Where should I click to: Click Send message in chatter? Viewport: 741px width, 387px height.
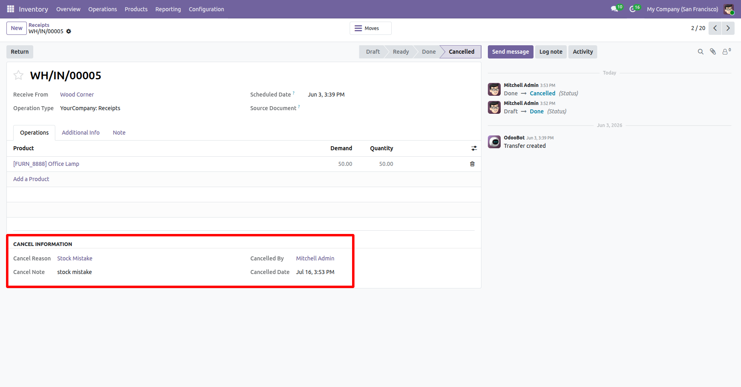tap(510, 52)
